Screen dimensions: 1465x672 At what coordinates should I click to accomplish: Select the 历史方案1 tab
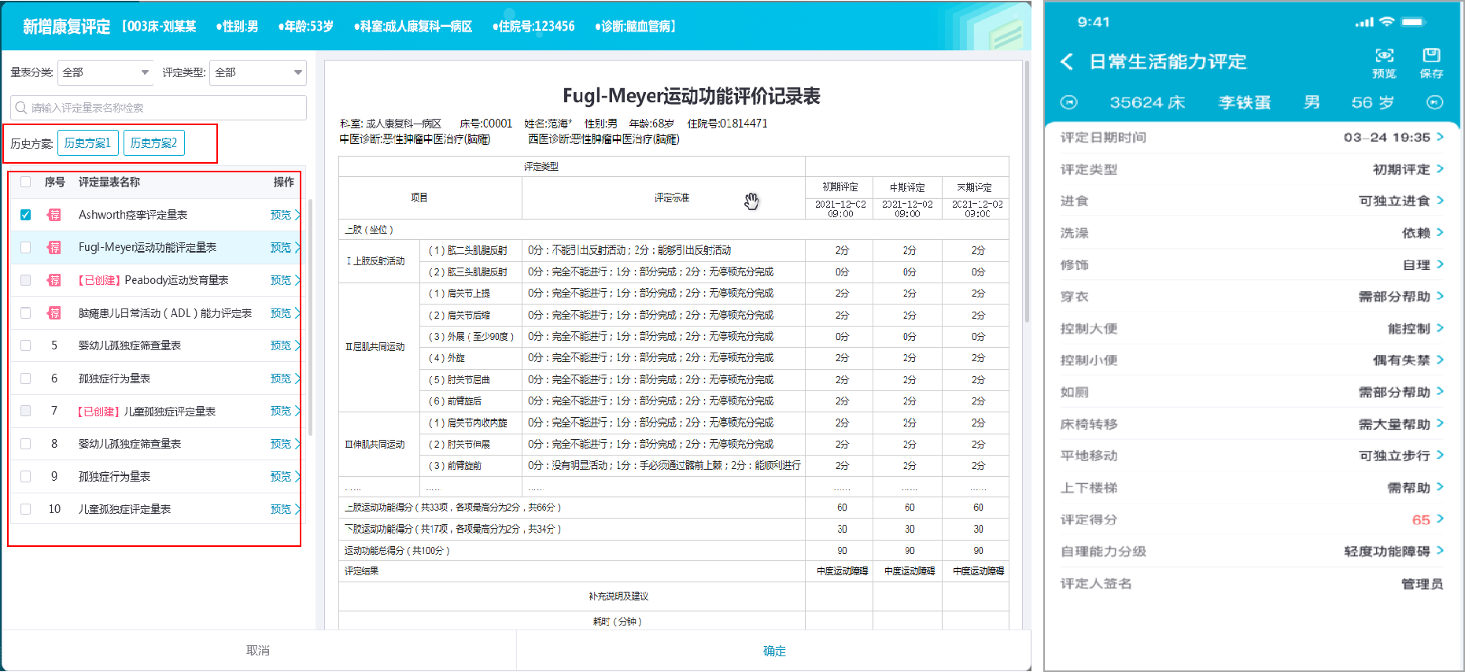(x=88, y=143)
